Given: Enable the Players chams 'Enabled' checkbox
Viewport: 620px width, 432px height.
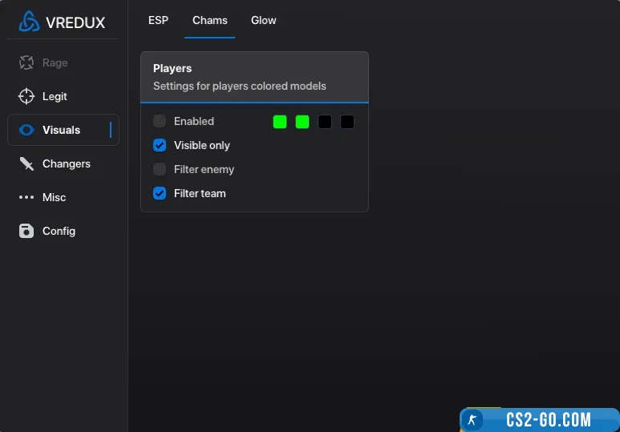Looking at the screenshot, I should pyautogui.click(x=160, y=121).
